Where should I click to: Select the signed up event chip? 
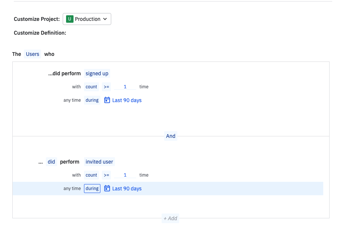[x=97, y=73]
